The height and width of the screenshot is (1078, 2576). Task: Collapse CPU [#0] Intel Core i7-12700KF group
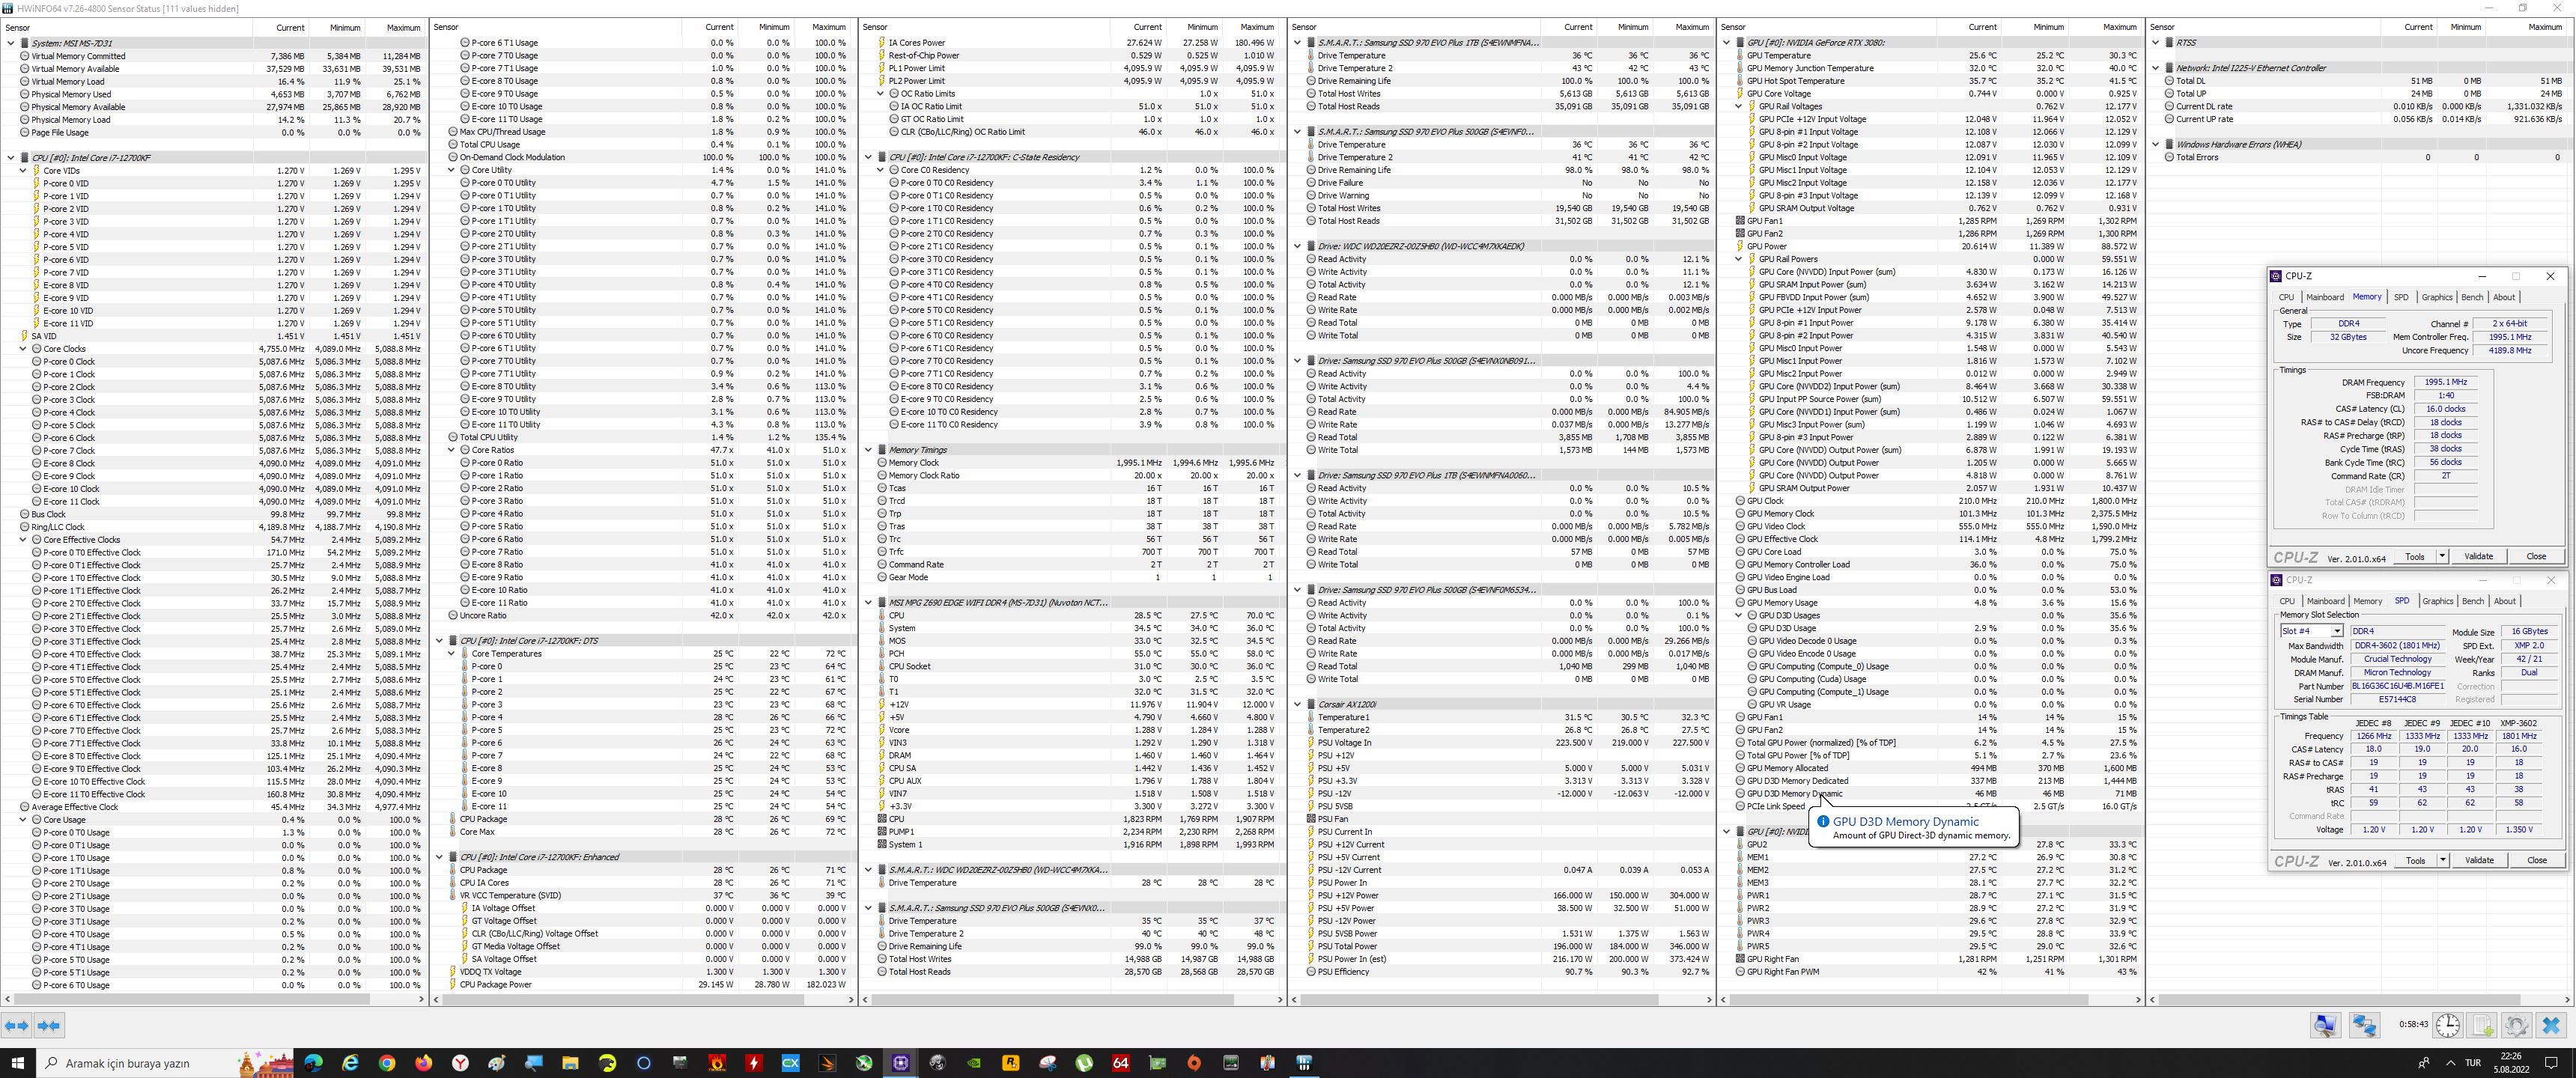pyautogui.click(x=11, y=157)
